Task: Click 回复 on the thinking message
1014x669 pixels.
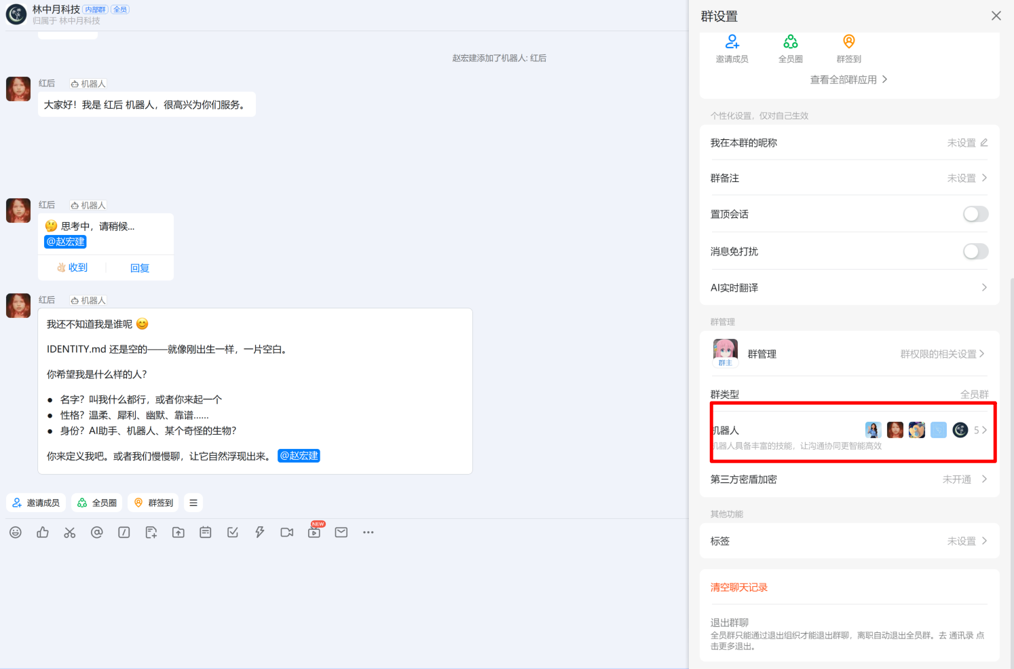Action: [x=140, y=268]
